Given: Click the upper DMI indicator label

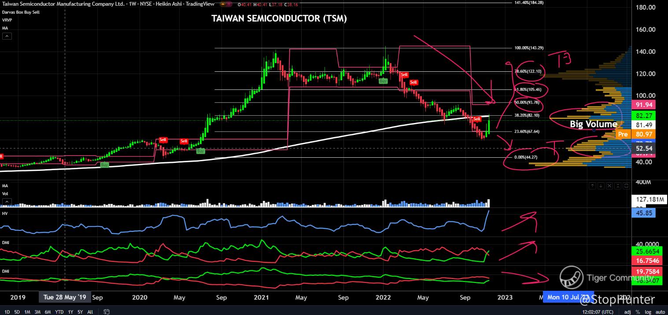Looking at the screenshot, I should 5,242.
